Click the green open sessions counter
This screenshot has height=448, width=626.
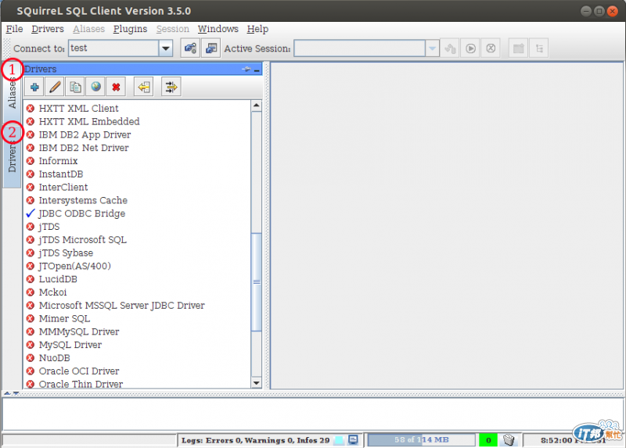487,440
